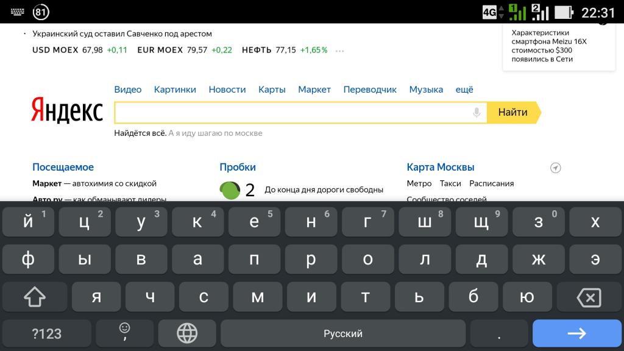The height and width of the screenshot is (351, 624).
Task: Open EUR MOEX rate 79,57
Action: point(185,50)
